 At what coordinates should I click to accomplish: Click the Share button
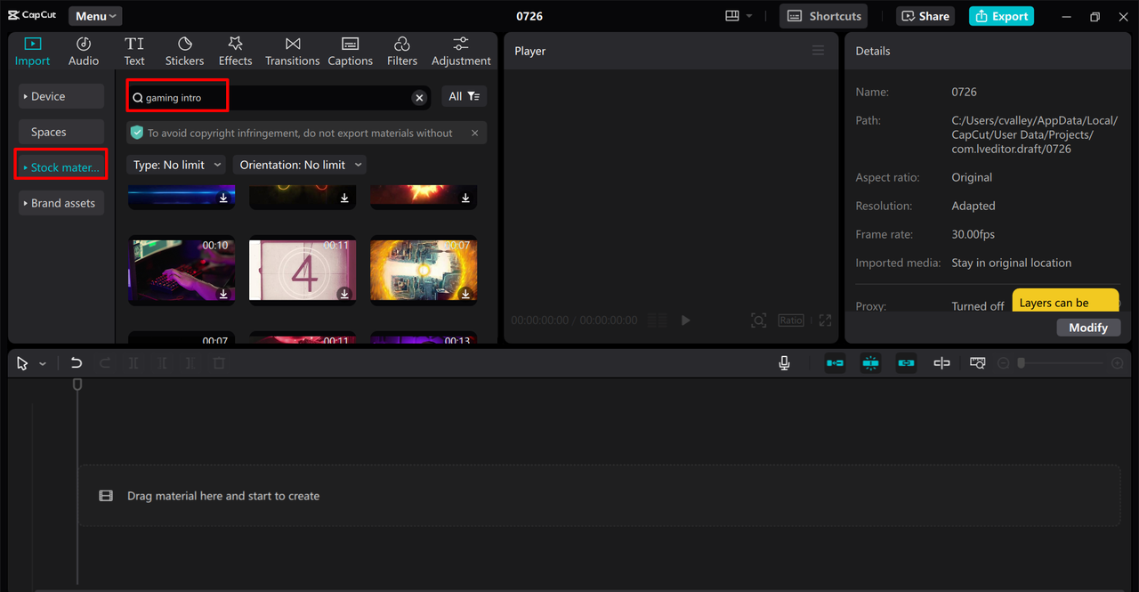926,16
